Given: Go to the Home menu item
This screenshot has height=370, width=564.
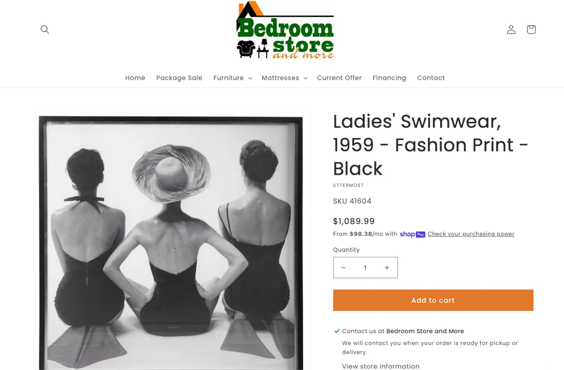Looking at the screenshot, I should tap(135, 78).
